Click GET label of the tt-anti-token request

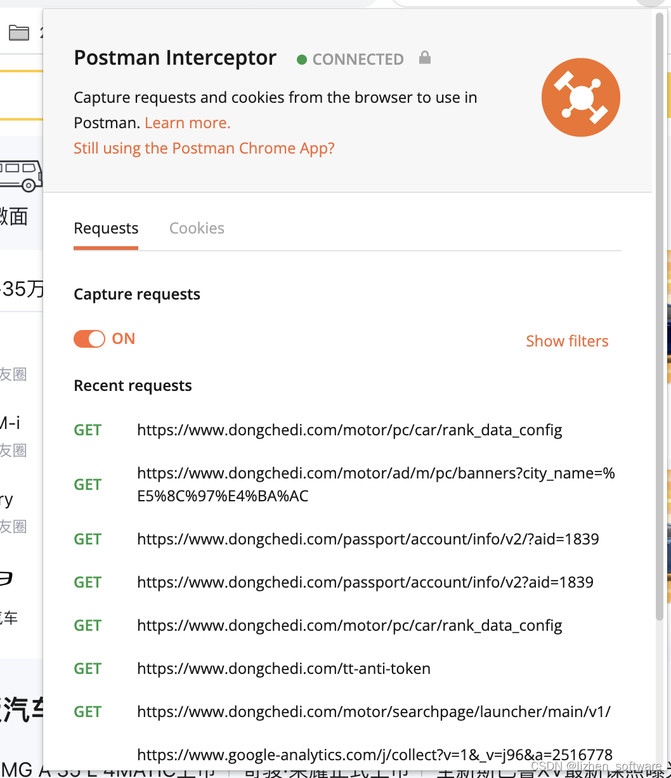coord(88,669)
